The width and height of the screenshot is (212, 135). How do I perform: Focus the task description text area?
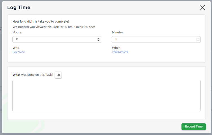pyautogui.click(x=106, y=95)
